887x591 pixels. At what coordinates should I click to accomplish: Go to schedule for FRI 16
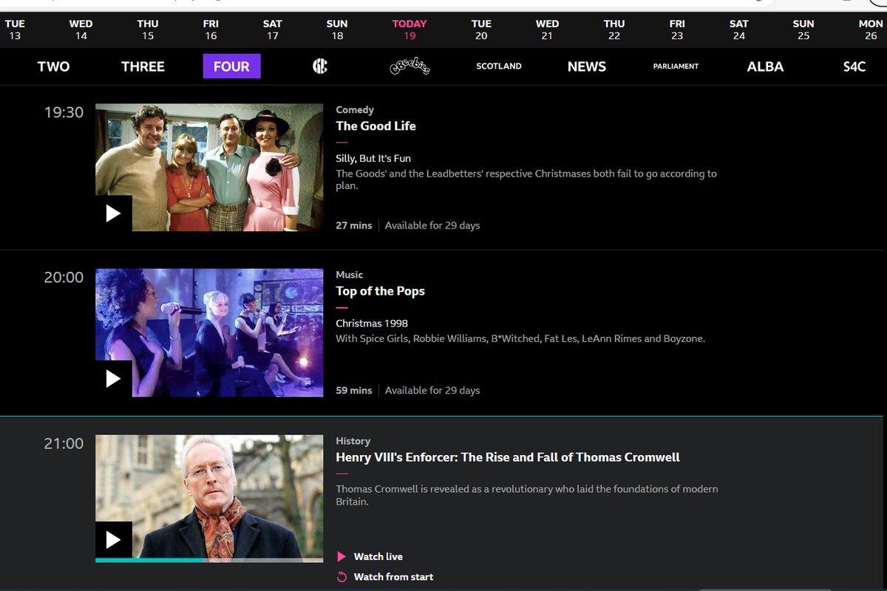pyautogui.click(x=211, y=30)
